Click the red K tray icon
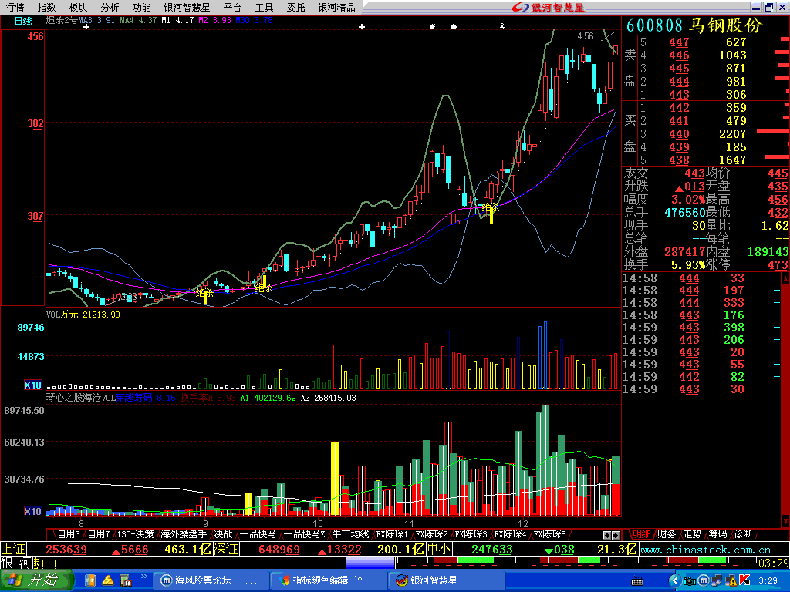The height and width of the screenshot is (592, 790). (744, 581)
